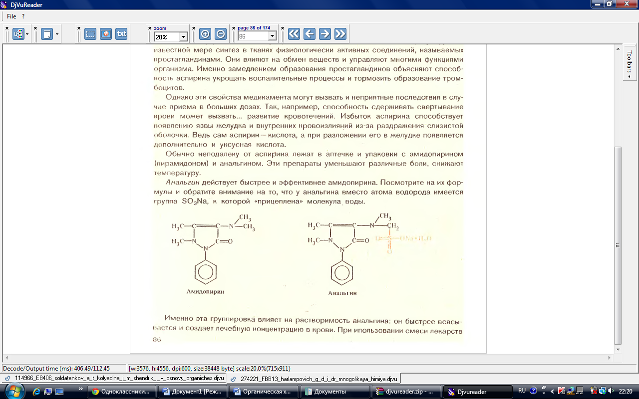The width and height of the screenshot is (639, 399).
Task: Jump to the last page
Action: 340,34
